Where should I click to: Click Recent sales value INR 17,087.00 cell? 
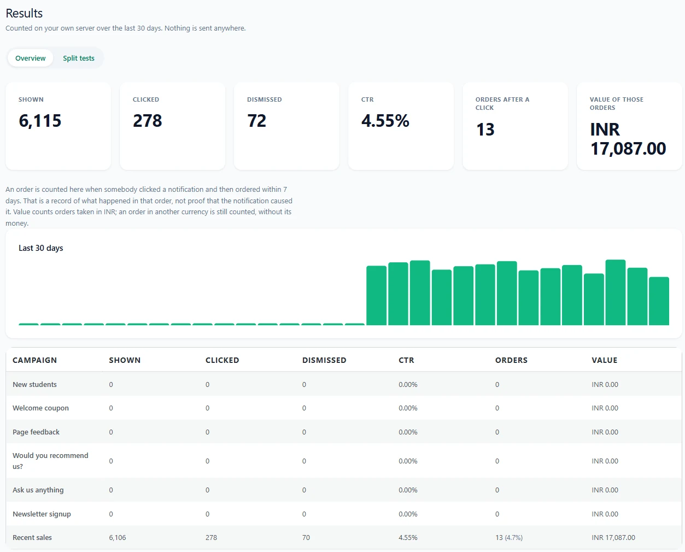pos(613,538)
